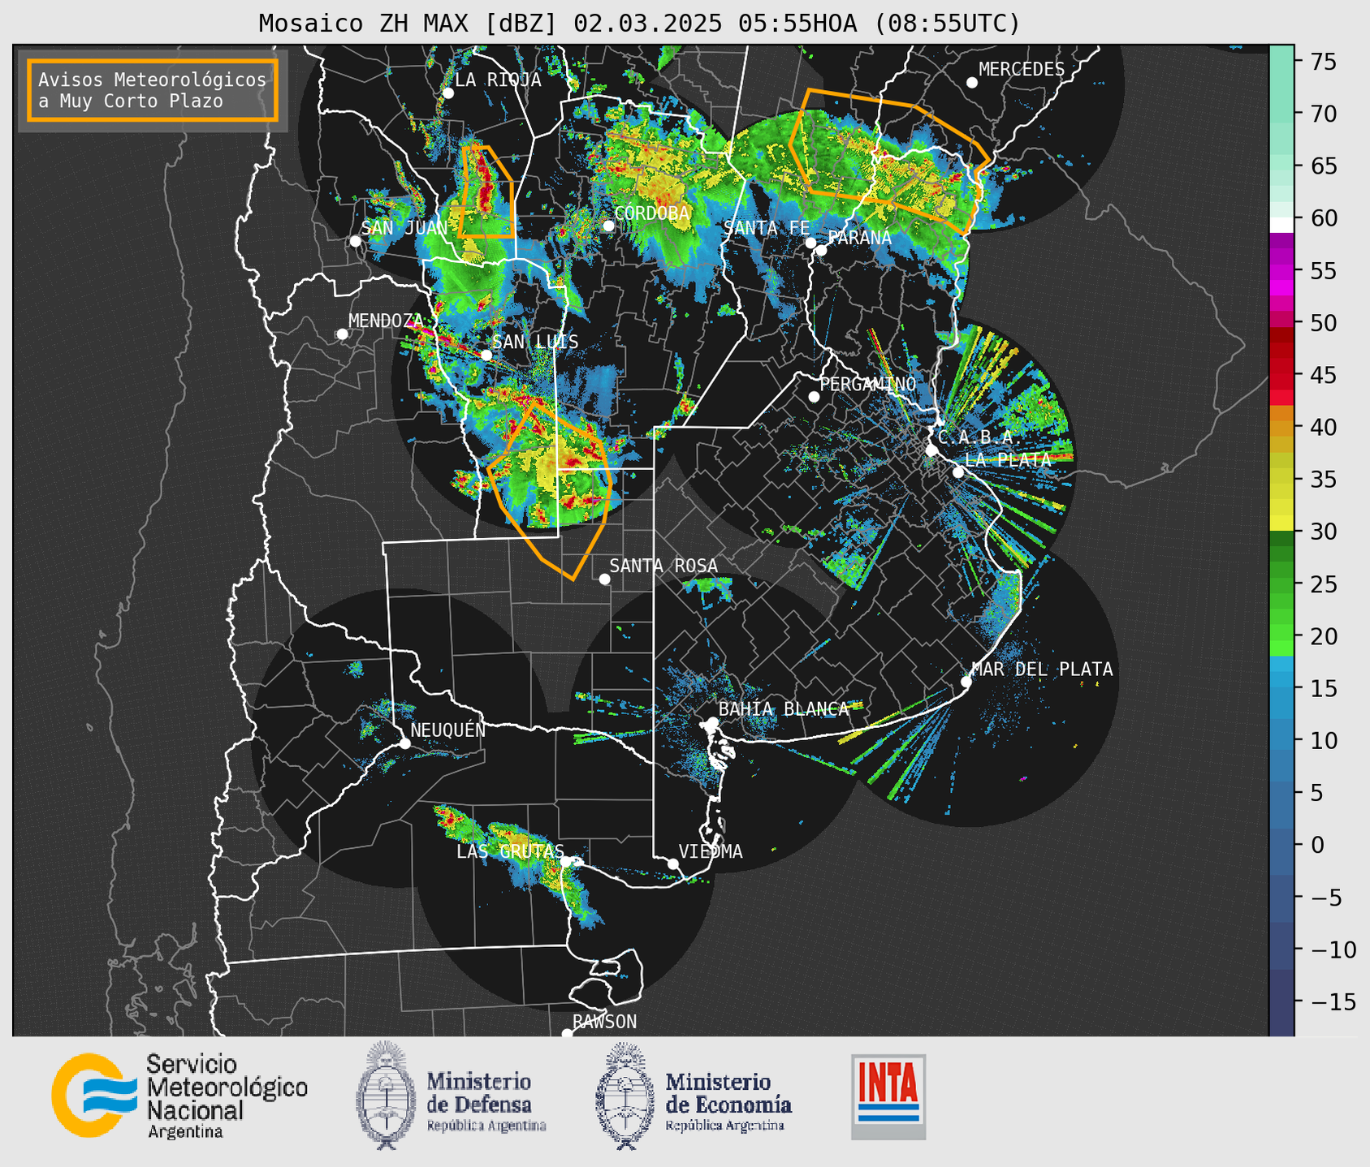Click the VIEDMA city label
The width and height of the screenshot is (1370, 1167).
(711, 851)
